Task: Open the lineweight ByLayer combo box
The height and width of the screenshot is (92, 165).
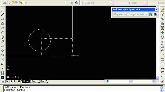Action: tap(157, 3)
